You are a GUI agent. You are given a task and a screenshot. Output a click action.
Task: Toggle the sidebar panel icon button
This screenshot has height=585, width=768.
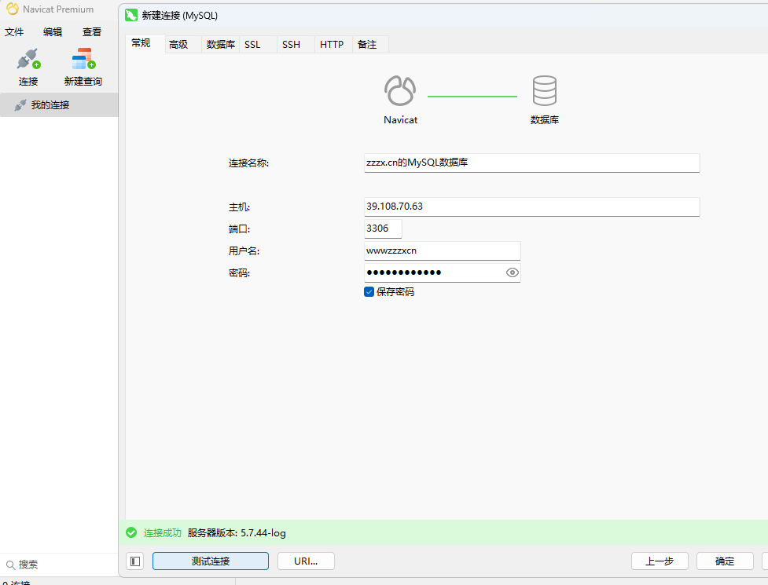click(x=135, y=561)
